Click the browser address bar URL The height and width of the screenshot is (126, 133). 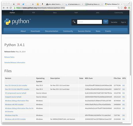[41, 8]
